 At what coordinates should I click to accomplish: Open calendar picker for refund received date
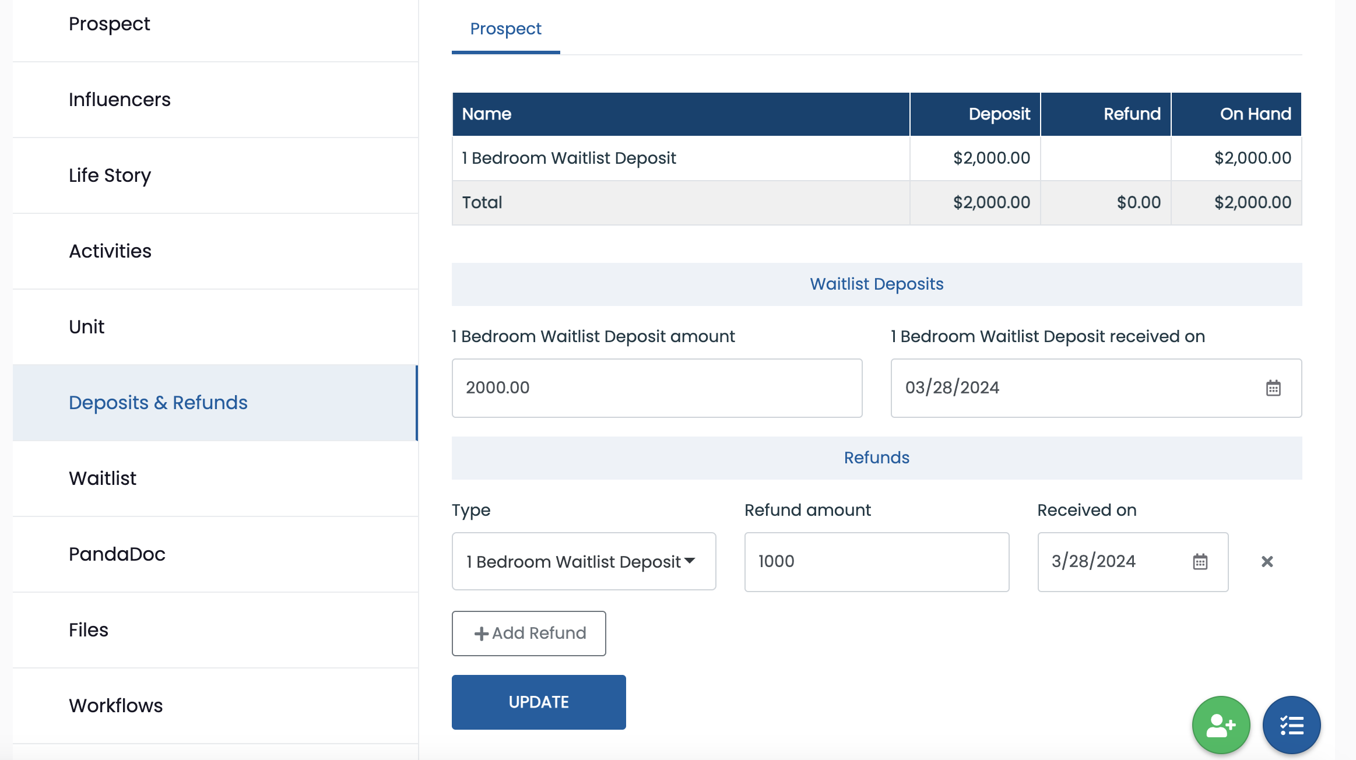[x=1200, y=562]
